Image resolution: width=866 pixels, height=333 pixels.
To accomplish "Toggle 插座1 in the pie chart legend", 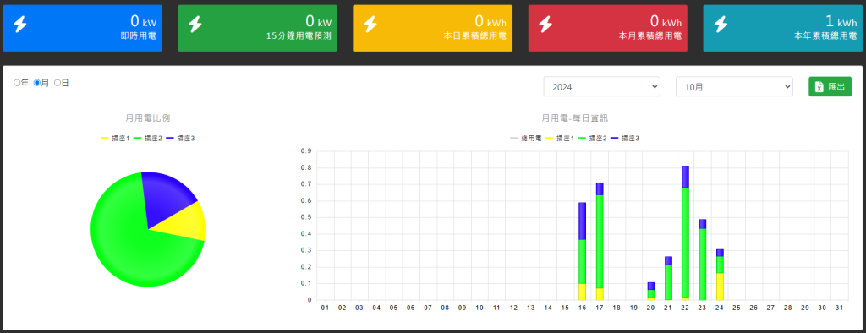I will pyautogui.click(x=115, y=138).
